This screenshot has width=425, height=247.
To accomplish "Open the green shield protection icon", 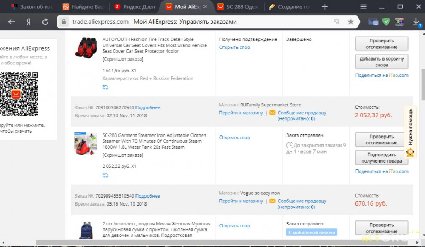I will point(386,22).
